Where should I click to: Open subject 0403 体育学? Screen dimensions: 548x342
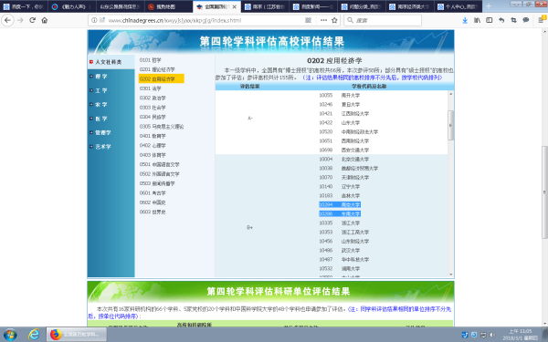click(x=153, y=155)
